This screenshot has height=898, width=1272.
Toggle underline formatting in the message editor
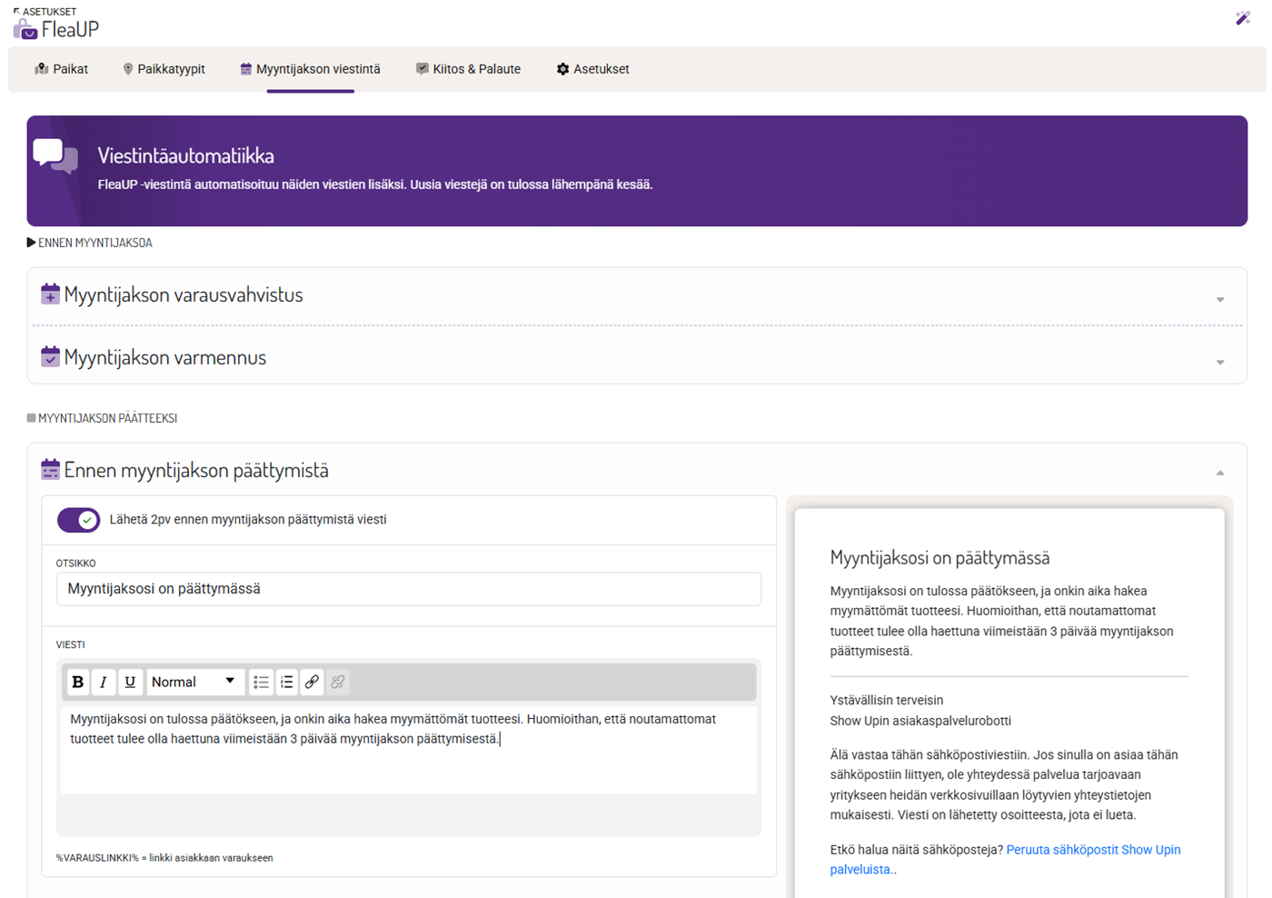tap(130, 682)
